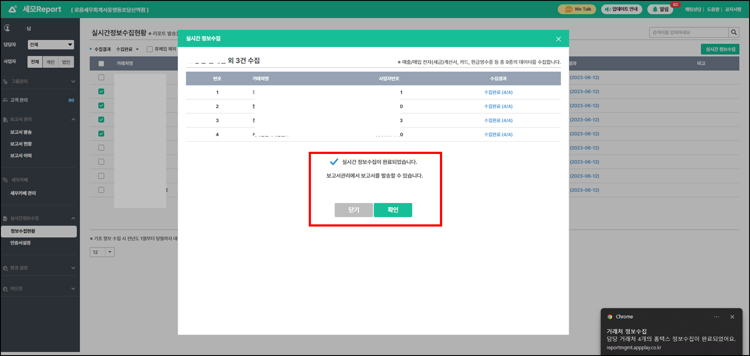Click the 업데이트 안내 speaker button
This screenshot has height=356, width=750.
(621, 9)
